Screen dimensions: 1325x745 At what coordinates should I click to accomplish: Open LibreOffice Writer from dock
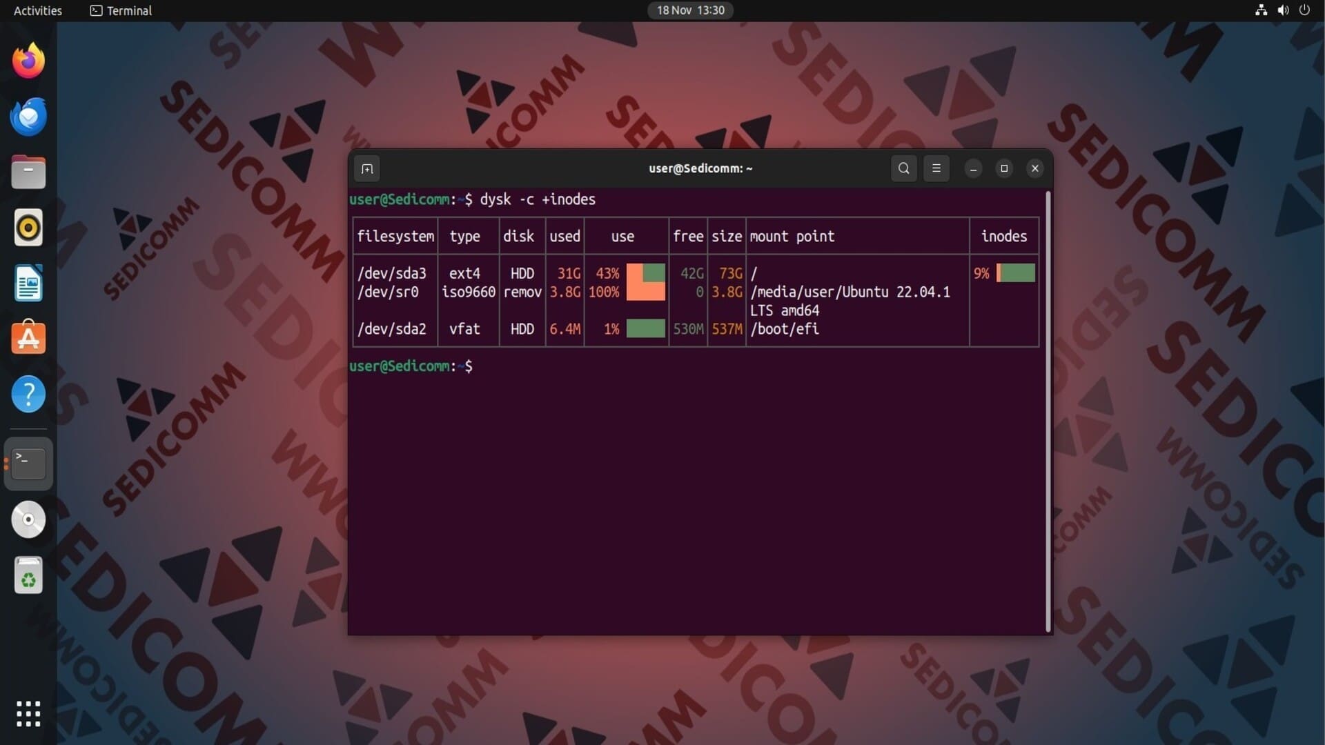(x=28, y=283)
